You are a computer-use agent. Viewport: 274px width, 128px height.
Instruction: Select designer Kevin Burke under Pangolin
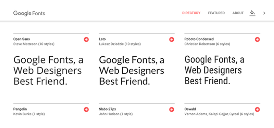pyautogui.click(x=22, y=114)
